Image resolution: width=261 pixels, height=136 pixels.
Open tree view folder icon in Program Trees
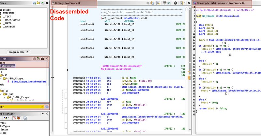(x=38, y=3)
